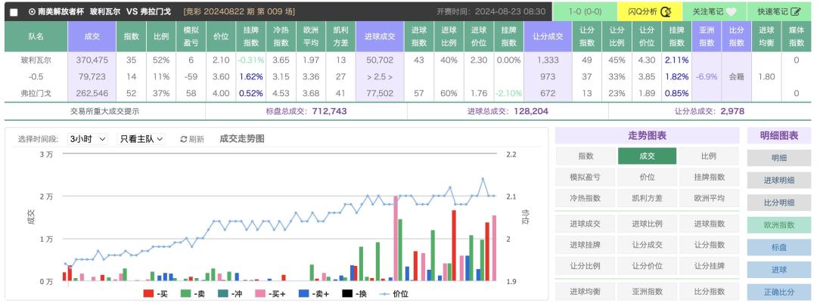This screenshot has width=817, height=303.
Task: Open the 凯利方差 chart
Action: 647,198
